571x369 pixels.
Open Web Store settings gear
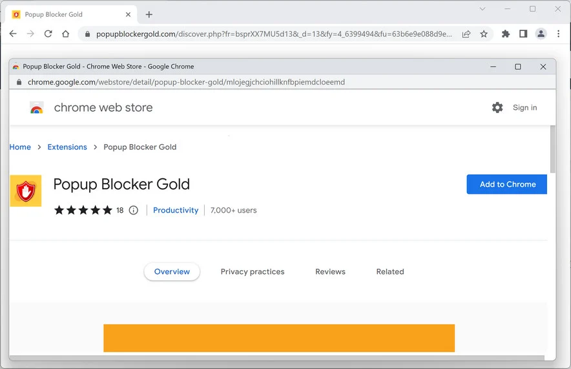coord(497,107)
